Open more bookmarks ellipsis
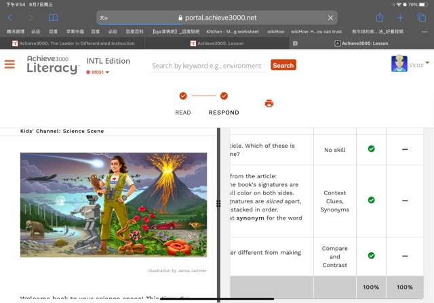Viewport: 434px width, 303px height. 425,32
